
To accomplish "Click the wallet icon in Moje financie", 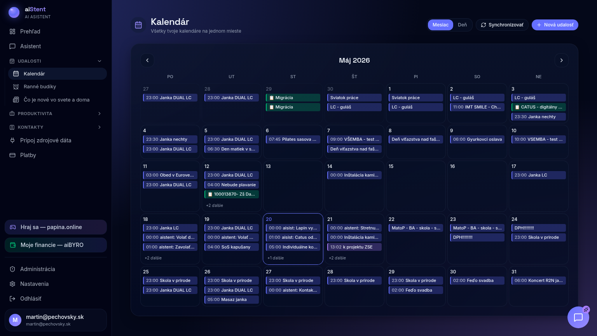I will tap(13, 245).
